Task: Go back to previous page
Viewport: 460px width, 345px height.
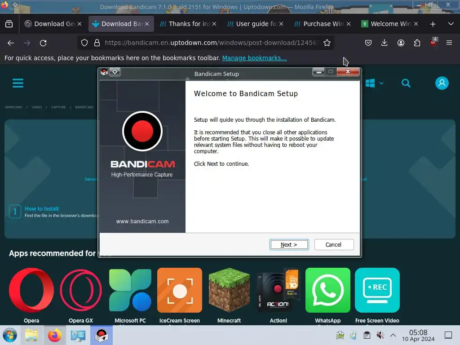Action: click(11, 43)
